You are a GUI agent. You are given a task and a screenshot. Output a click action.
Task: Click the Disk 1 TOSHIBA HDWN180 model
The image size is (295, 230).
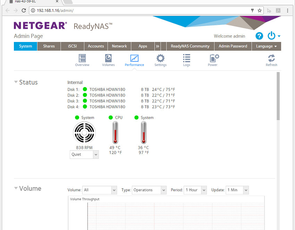coord(107,90)
